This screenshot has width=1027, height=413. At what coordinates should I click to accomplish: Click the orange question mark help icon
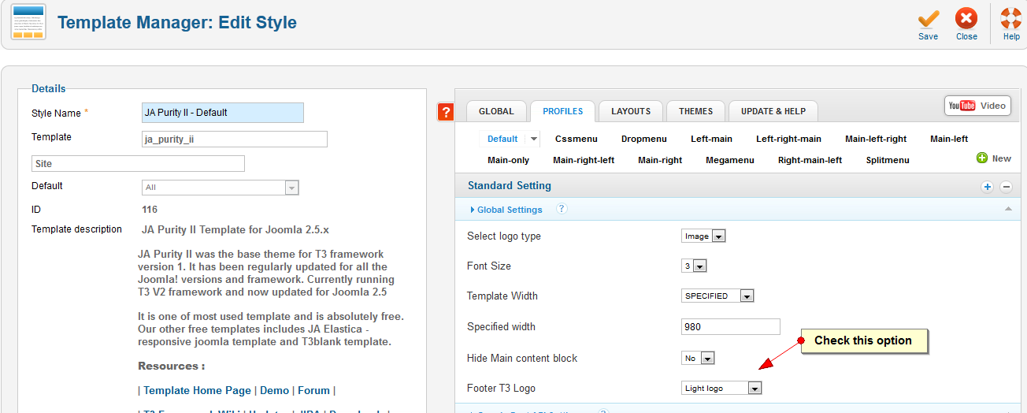[x=445, y=113]
